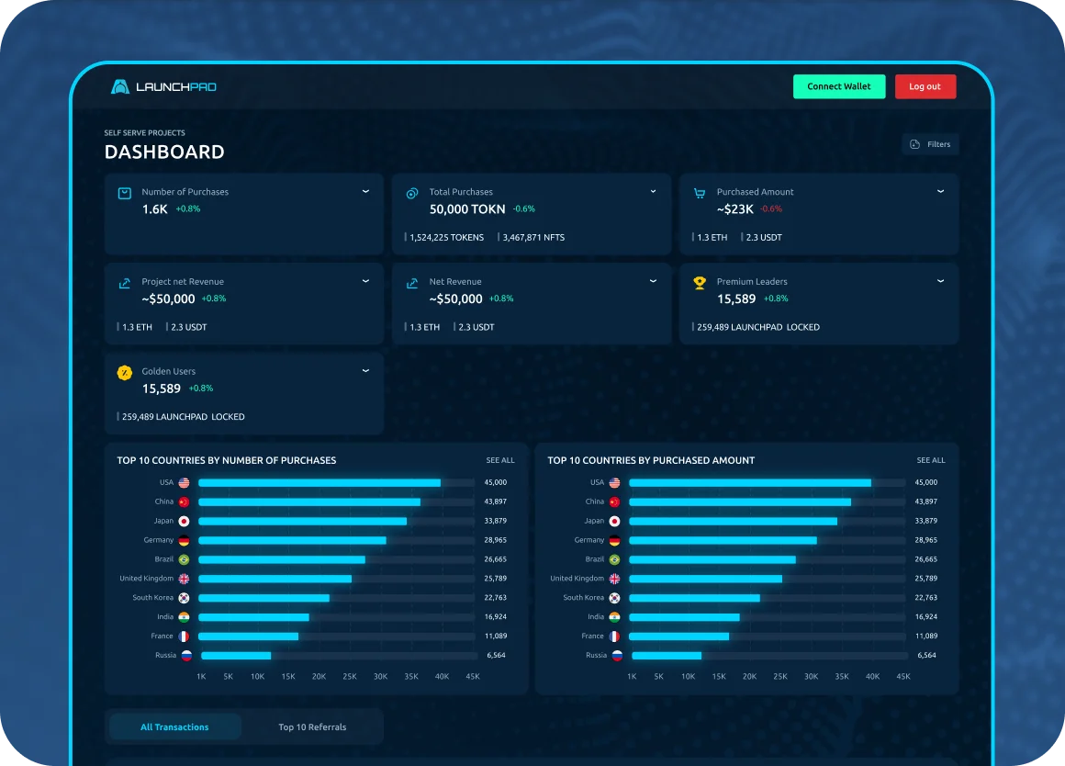Expand the Golden Users card chevron
1065x766 pixels.
[365, 371]
